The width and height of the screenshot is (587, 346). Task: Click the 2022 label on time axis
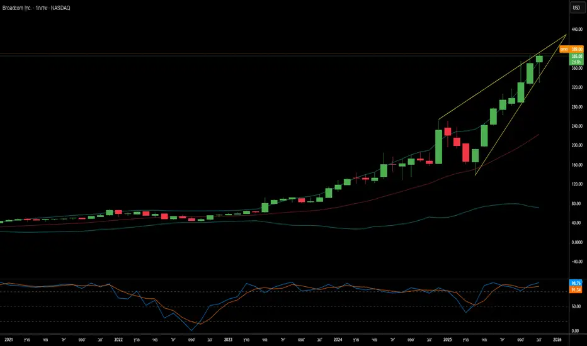(x=118, y=340)
